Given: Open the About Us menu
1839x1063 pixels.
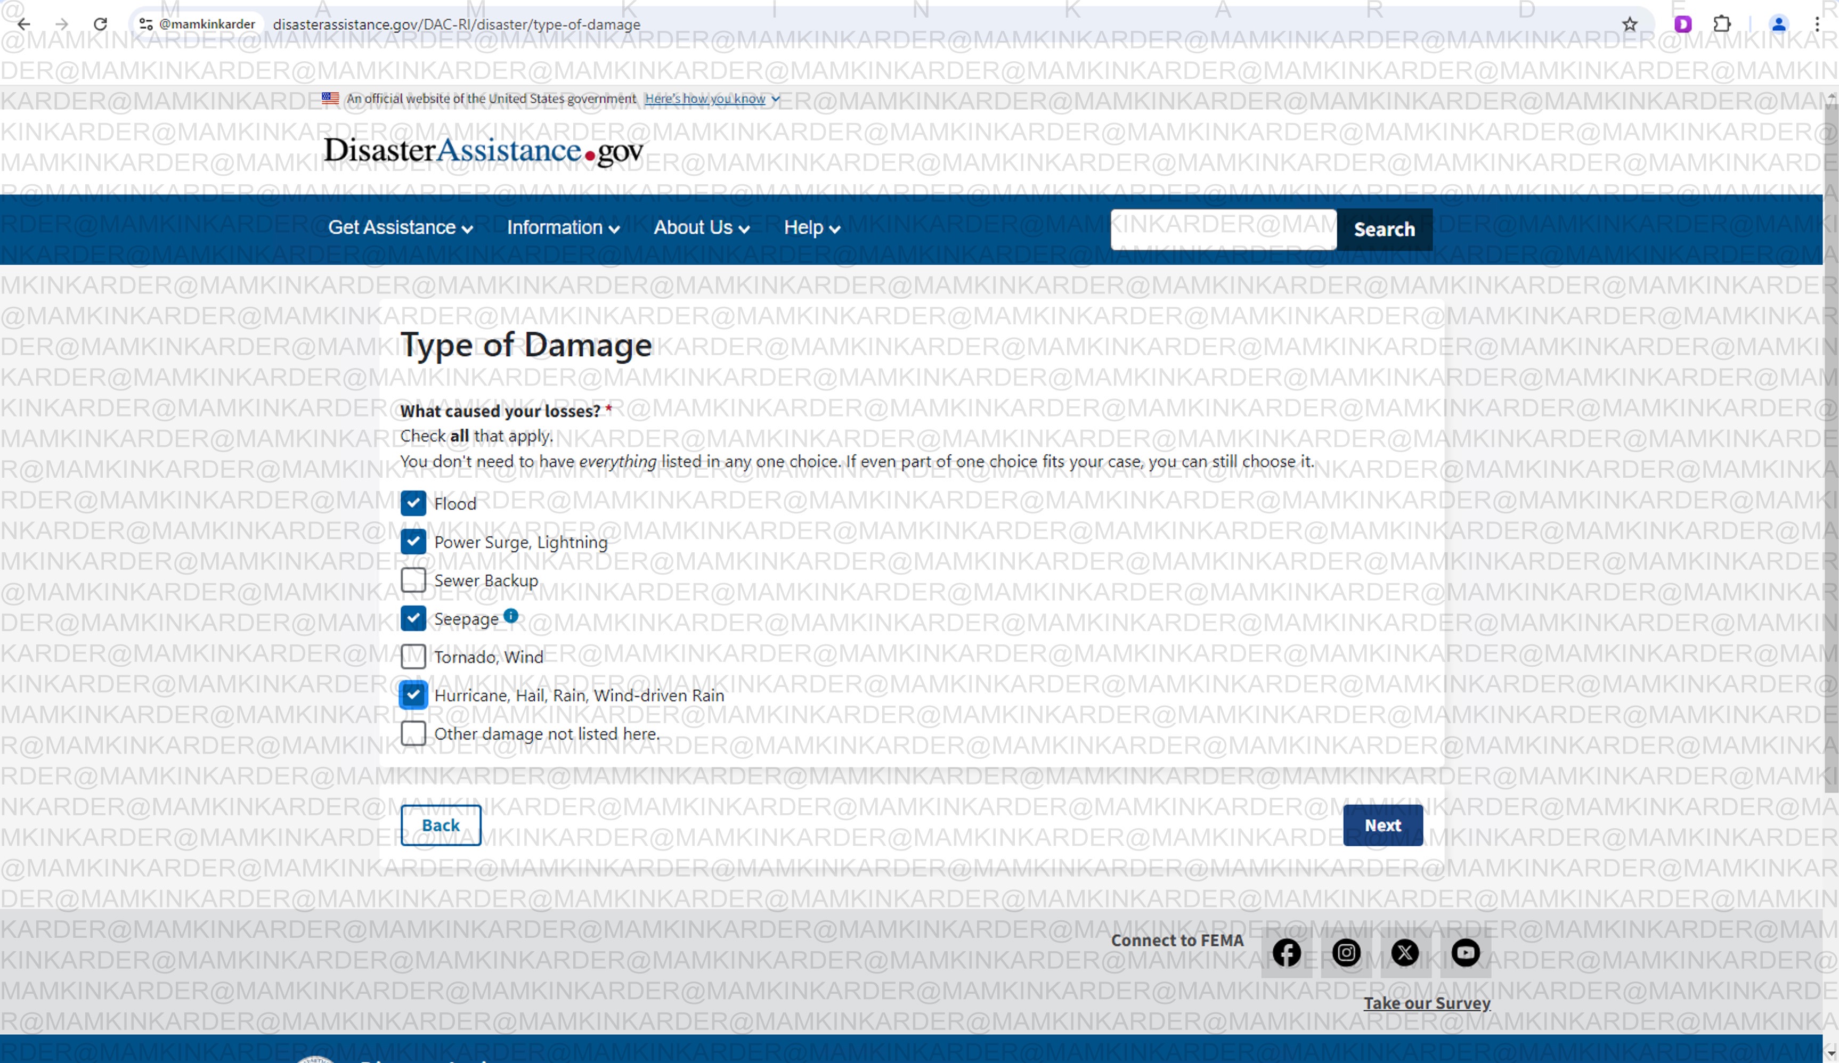Looking at the screenshot, I should [x=701, y=228].
